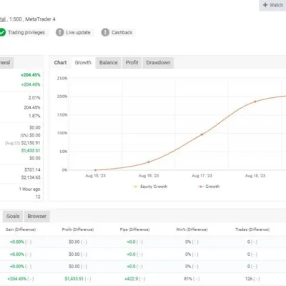Click the Aug 17 data point on the chart
Screen dimensions: 286x286
tap(202, 134)
